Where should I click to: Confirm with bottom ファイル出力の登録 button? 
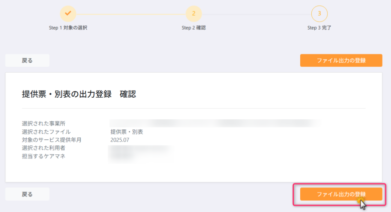point(341,194)
